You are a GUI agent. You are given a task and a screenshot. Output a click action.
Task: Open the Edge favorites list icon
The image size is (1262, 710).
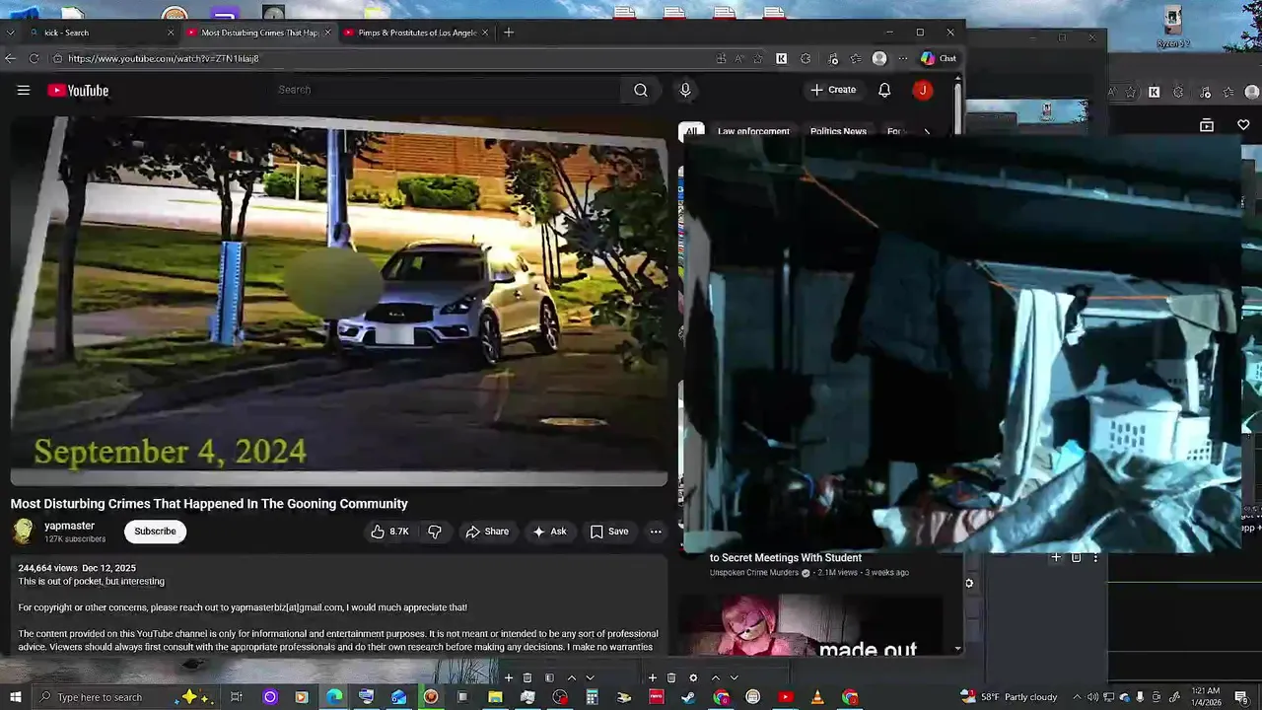(x=856, y=58)
